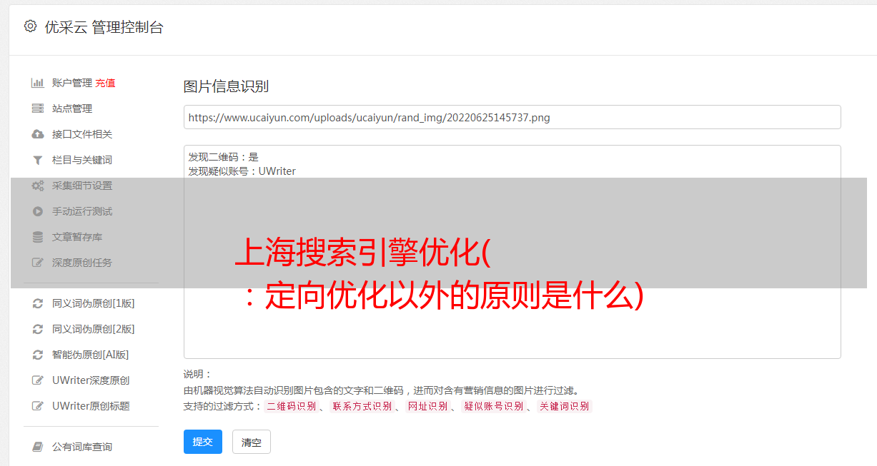Click the bar chart icon next to 账户管理
Viewport: 877px width, 466px height.
(38, 83)
